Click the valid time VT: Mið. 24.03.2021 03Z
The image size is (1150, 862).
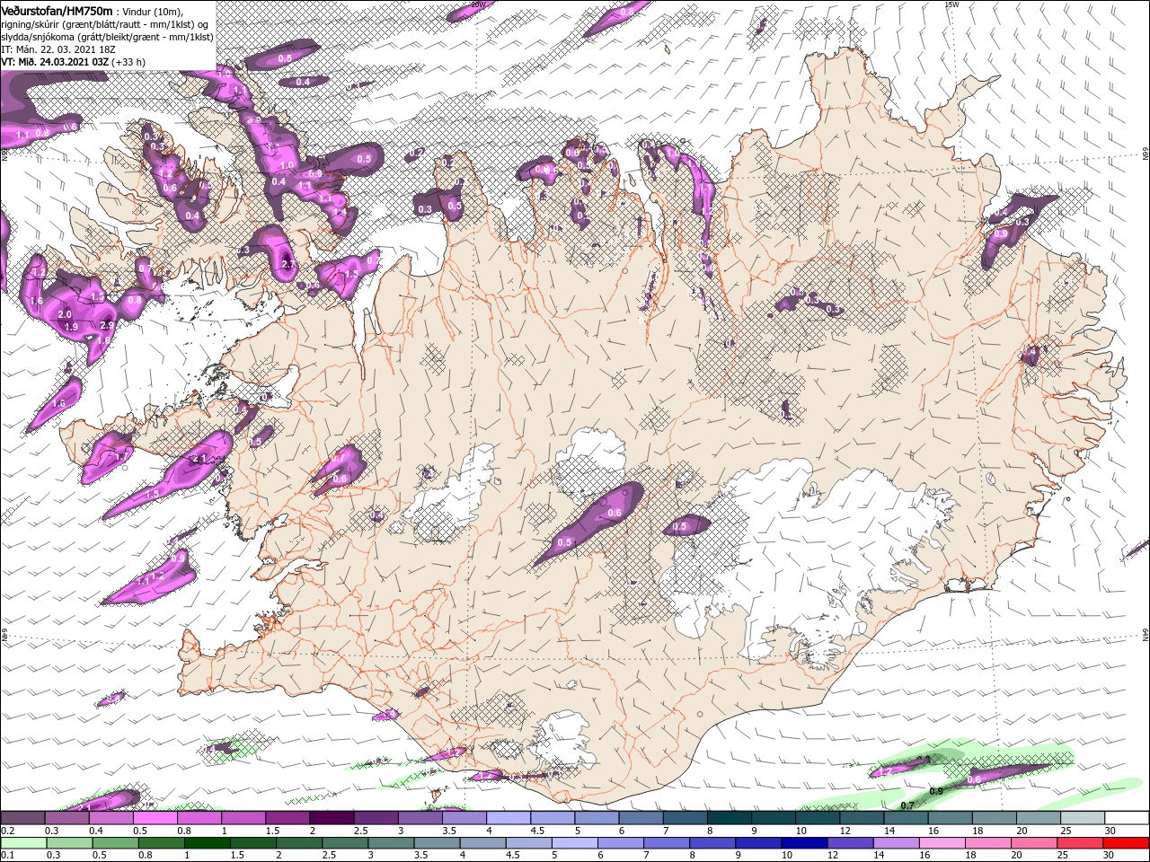(55, 62)
